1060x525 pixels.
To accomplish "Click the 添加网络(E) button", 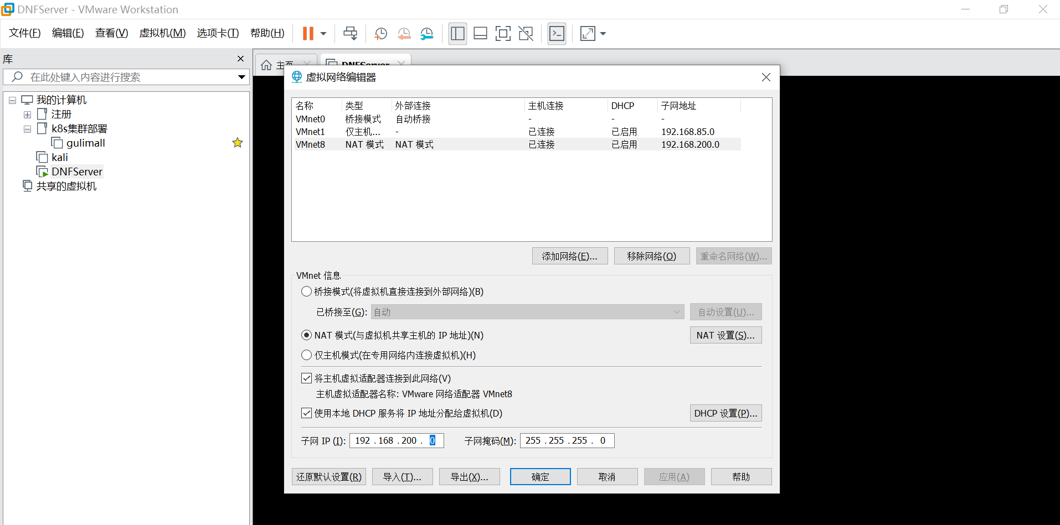I will tap(569, 256).
